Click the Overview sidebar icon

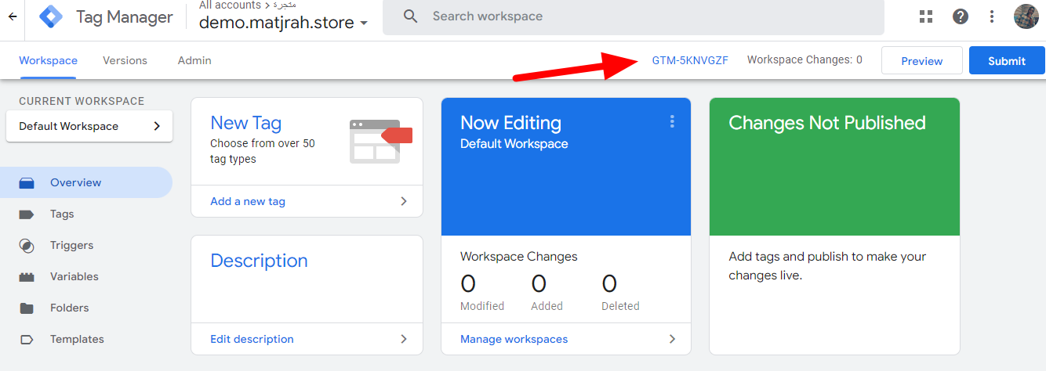tap(27, 182)
